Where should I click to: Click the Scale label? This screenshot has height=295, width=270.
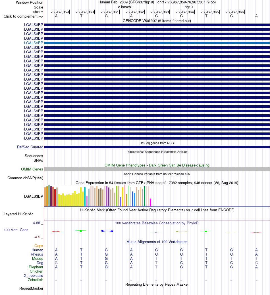[38, 7]
